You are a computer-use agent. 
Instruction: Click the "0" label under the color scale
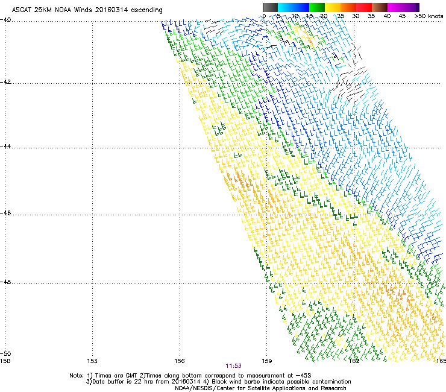coord(264,16)
